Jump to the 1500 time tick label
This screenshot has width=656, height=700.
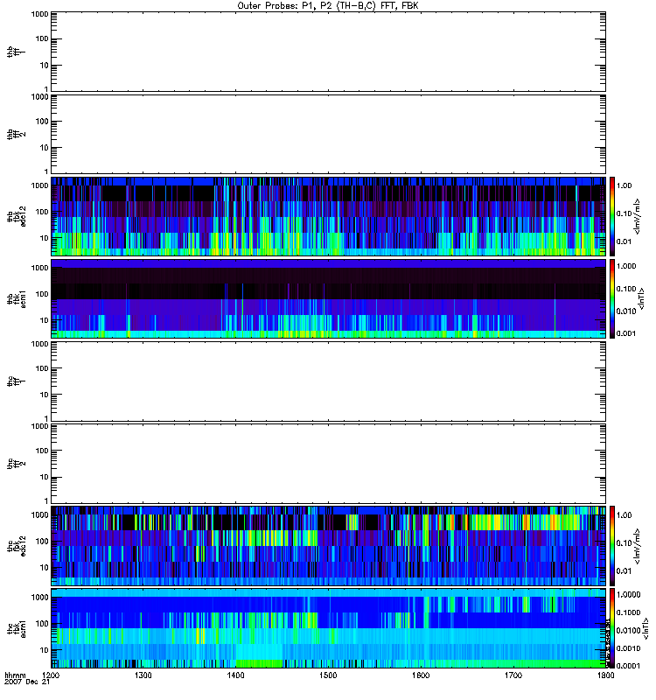tap(328, 676)
